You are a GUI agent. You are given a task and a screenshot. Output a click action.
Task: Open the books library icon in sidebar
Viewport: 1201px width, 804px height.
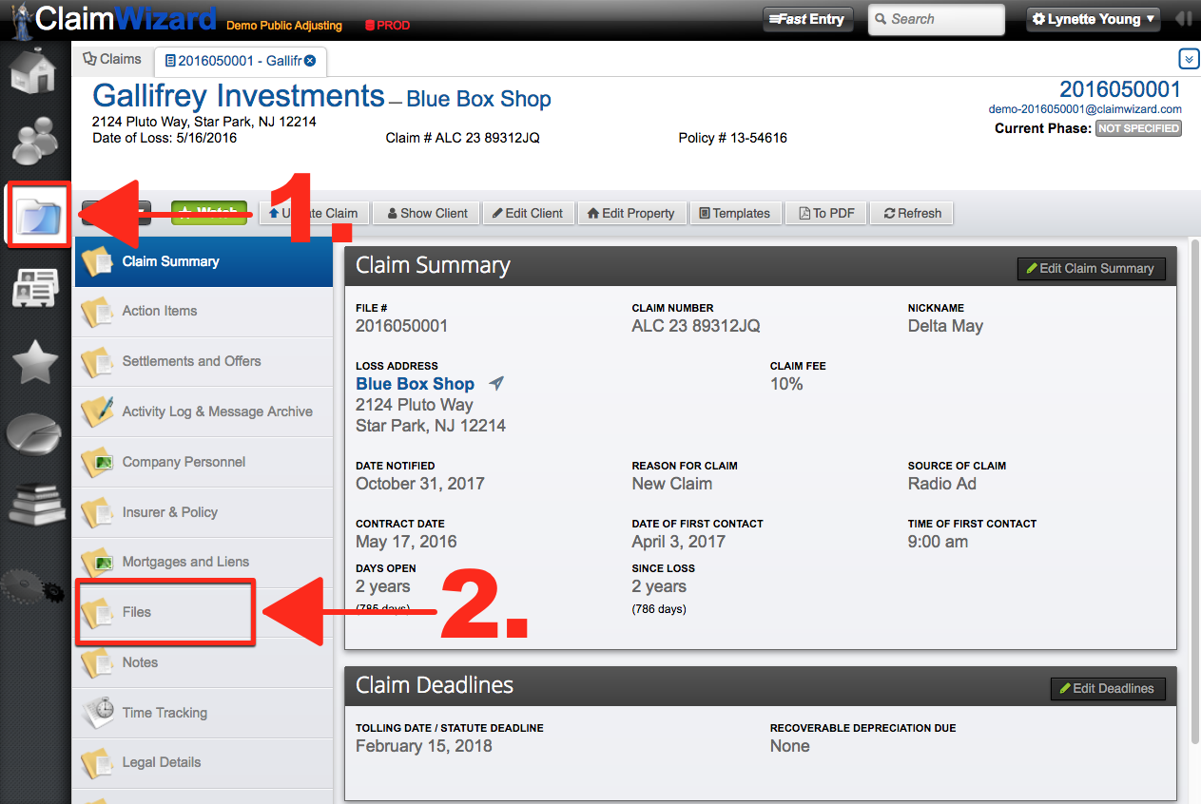35,505
